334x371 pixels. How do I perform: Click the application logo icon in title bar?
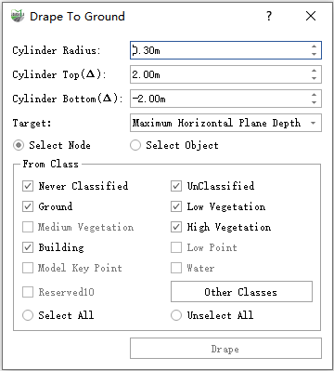[x=18, y=16]
